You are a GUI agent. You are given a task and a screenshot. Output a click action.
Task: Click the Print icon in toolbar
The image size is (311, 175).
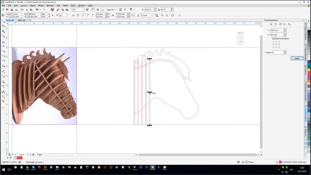tap(17, 10)
